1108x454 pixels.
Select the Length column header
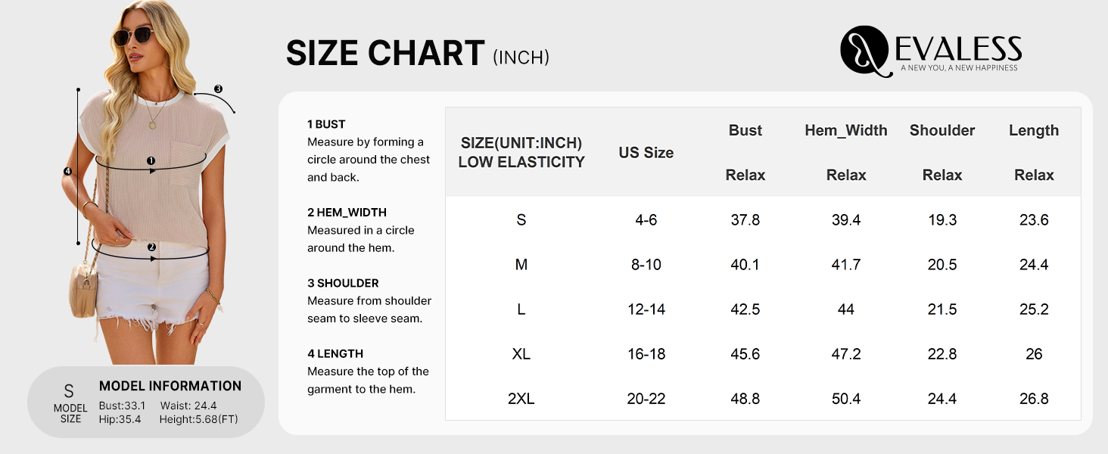(x=1034, y=130)
